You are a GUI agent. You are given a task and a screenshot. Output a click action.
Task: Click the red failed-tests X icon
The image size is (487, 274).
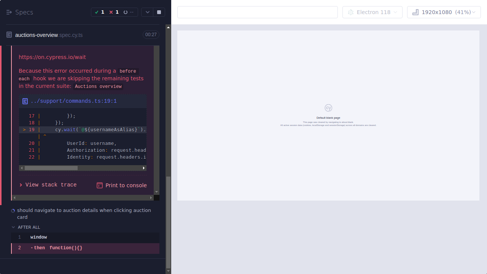click(x=111, y=12)
